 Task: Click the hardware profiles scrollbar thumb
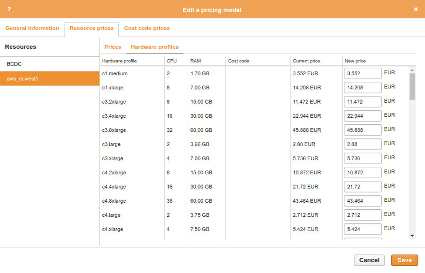412,86
